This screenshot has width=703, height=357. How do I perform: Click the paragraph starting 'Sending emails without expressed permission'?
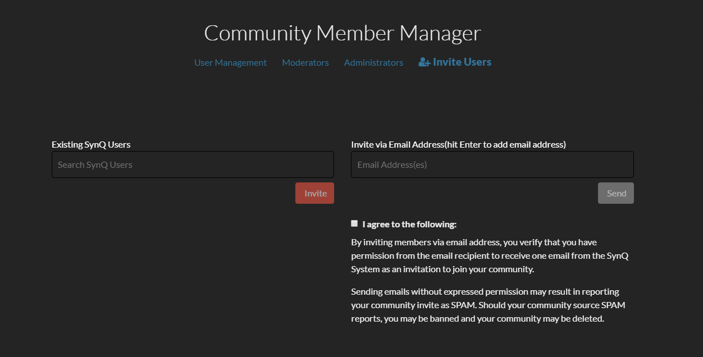coord(488,305)
